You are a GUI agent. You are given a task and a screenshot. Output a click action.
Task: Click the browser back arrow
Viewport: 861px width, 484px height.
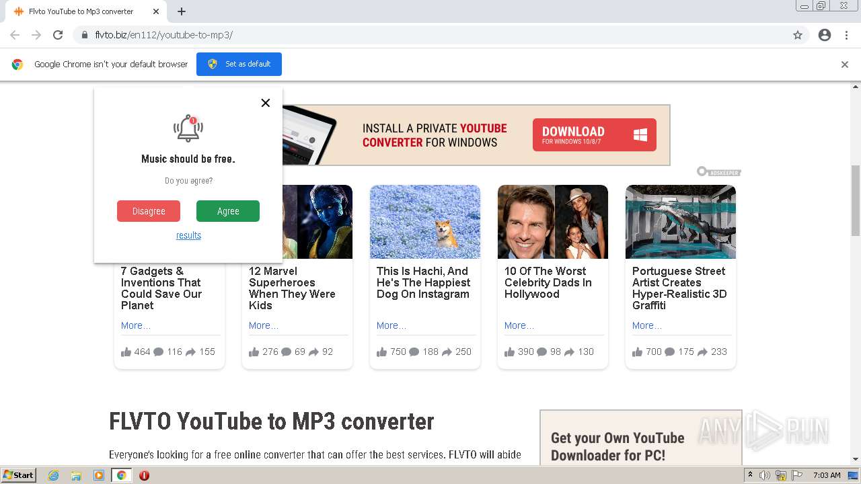[15, 35]
